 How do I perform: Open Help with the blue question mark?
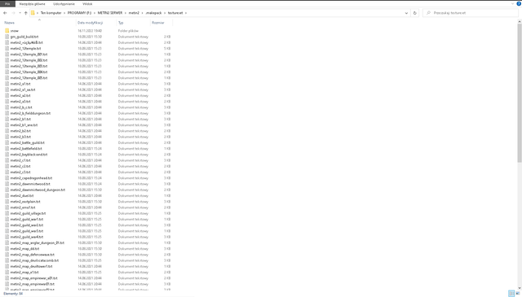click(x=519, y=3)
